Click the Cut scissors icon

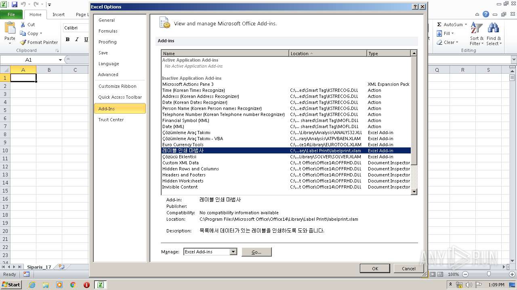click(23, 25)
